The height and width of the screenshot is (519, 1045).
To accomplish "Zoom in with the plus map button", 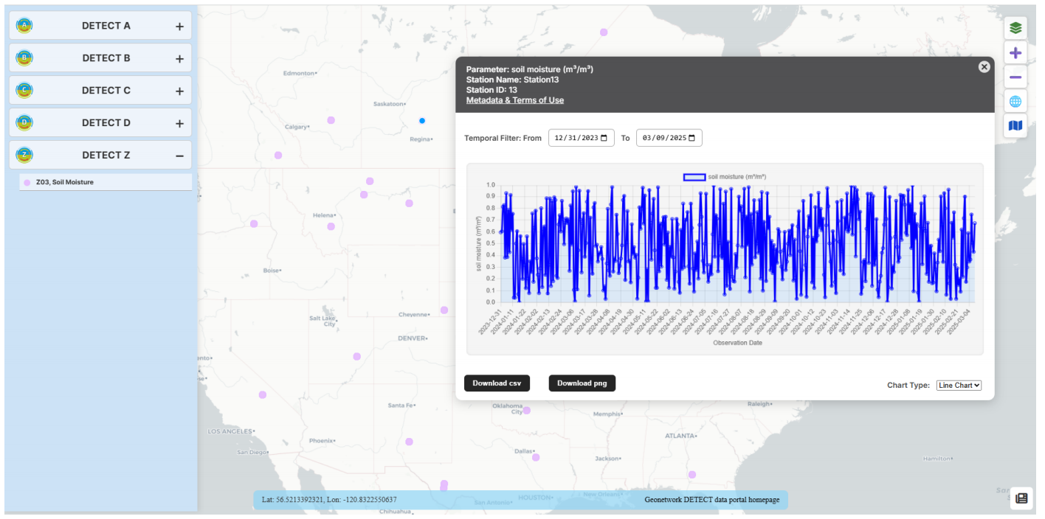I will [1015, 53].
